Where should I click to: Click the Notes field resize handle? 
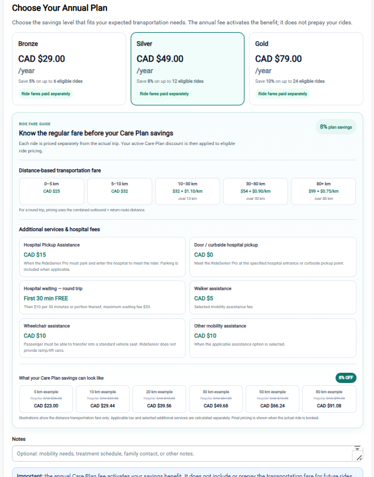359,458
